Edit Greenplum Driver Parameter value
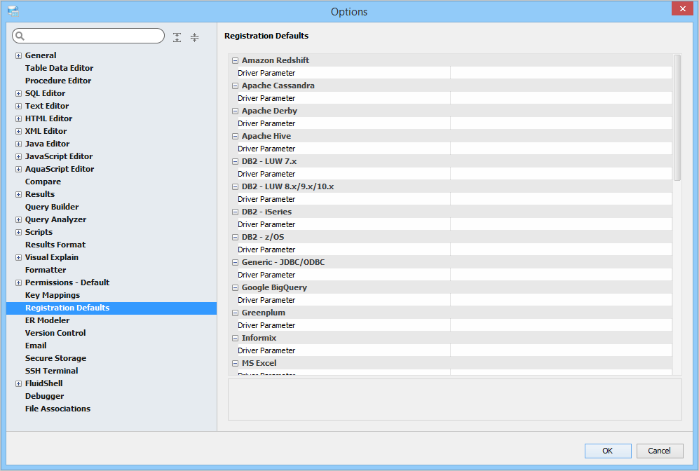This screenshot has width=699, height=471. (x=561, y=325)
